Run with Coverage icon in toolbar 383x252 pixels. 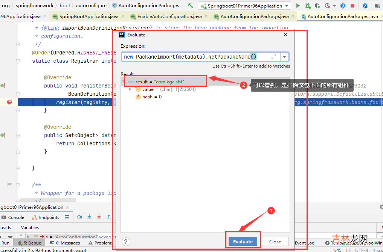coord(317,6)
